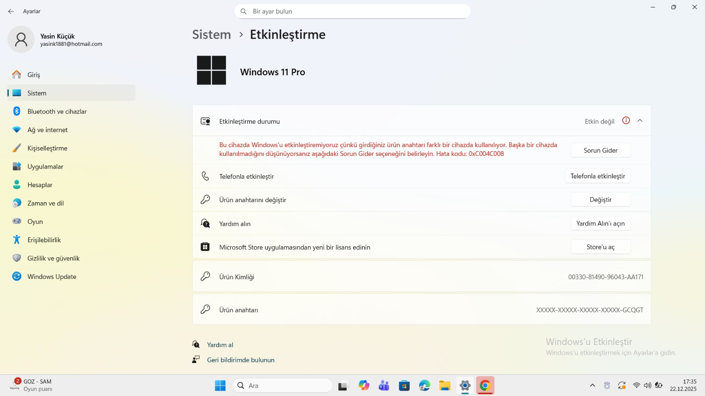Open Erişilebilirlik settings
Viewport: 705px width, 396px height.
point(71,240)
